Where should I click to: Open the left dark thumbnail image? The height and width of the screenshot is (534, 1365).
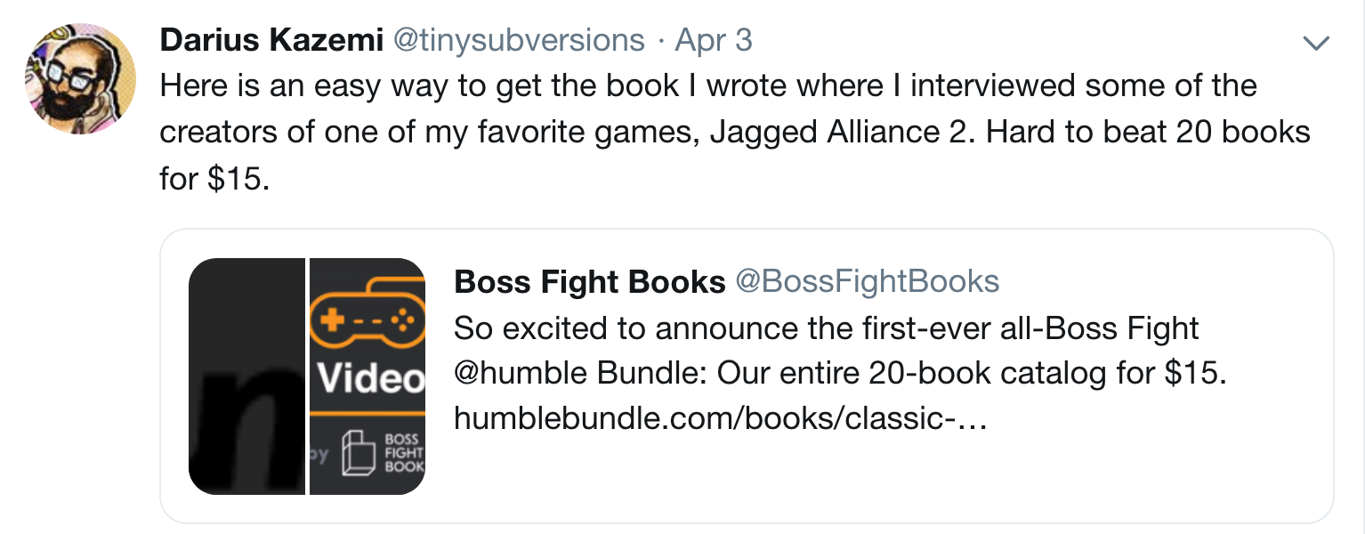pyautogui.click(x=246, y=376)
